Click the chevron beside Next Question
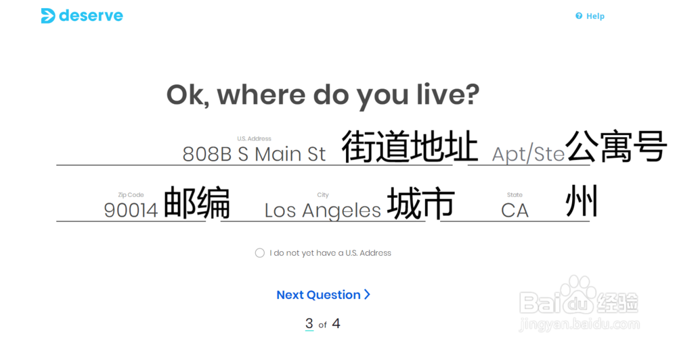Screen dimensions: 677x347 click(x=367, y=294)
